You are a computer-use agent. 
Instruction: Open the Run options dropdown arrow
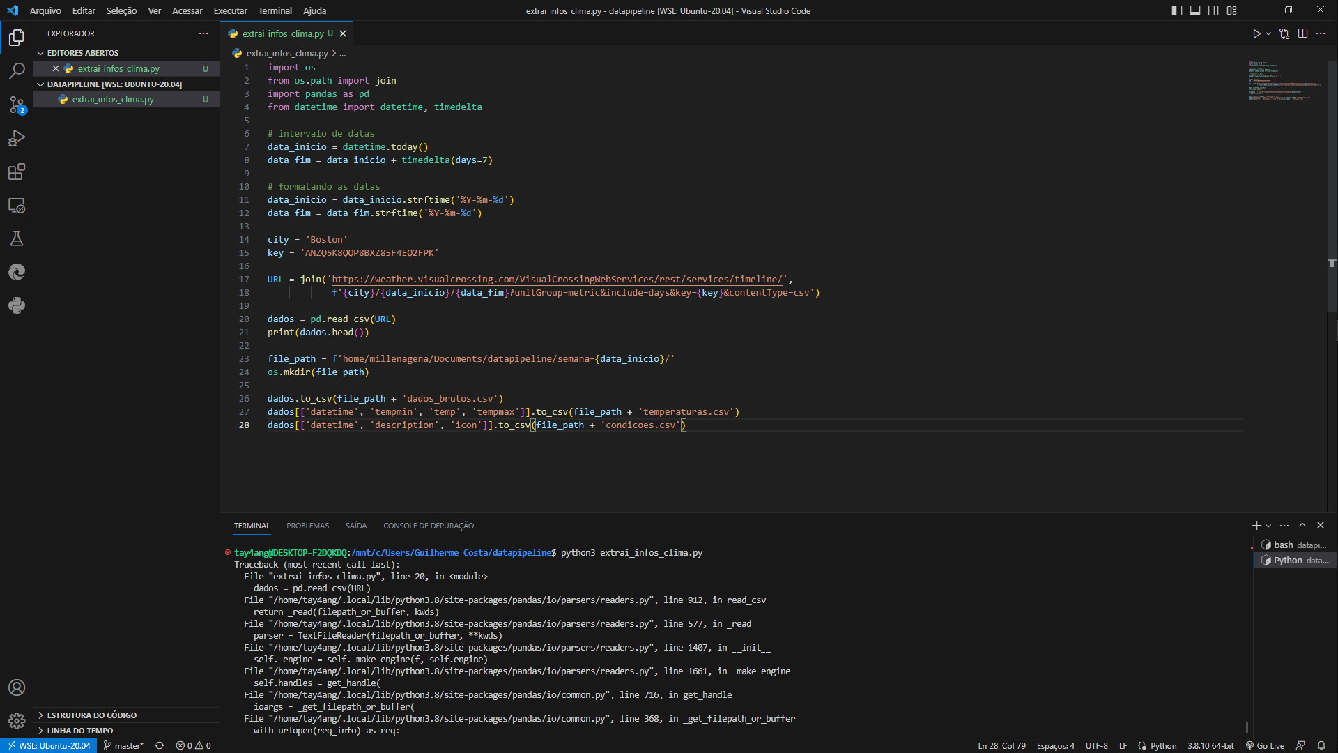1268,33
